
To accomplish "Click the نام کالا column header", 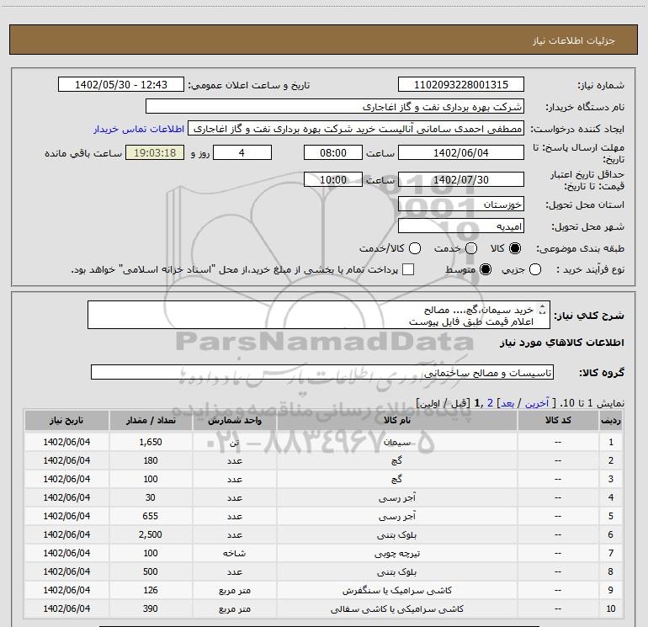I will click(x=396, y=420).
